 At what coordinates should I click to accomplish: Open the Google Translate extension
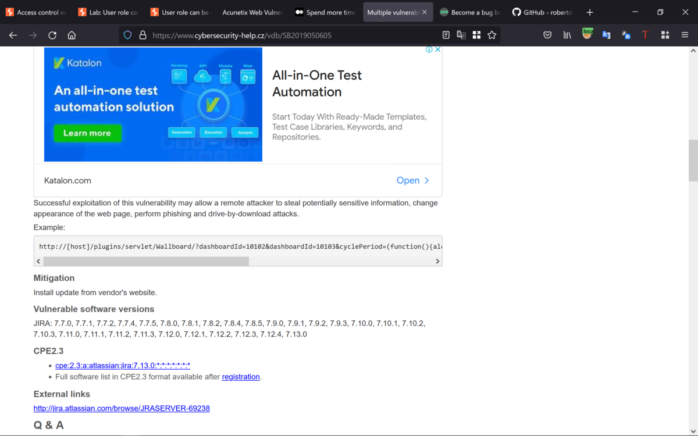[x=606, y=35]
